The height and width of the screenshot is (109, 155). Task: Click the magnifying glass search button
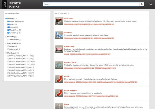[x=142, y=4]
